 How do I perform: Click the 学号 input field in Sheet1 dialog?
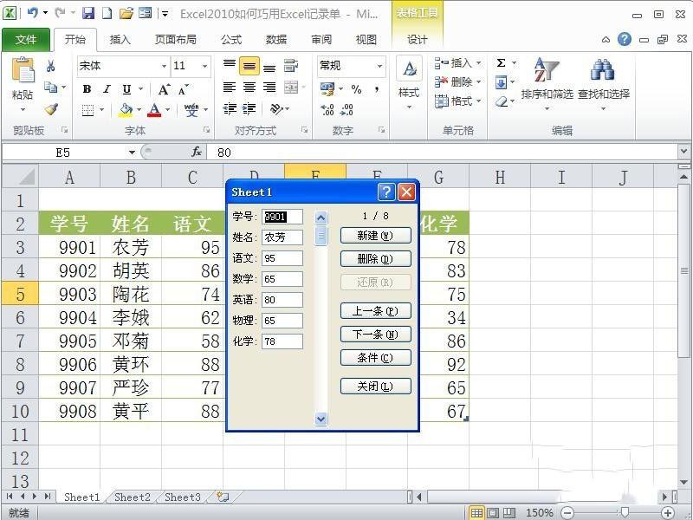click(282, 217)
